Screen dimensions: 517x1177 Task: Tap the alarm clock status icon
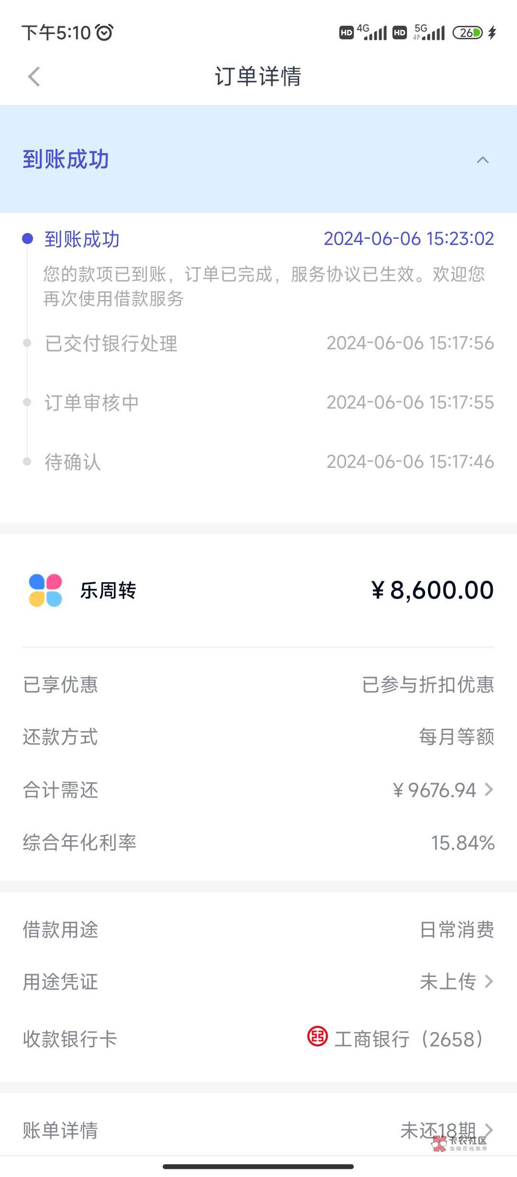pyautogui.click(x=104, y=33)
